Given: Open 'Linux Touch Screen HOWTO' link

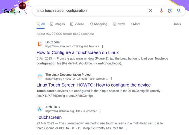Looking at the screenshot, I should coord(94,85).
